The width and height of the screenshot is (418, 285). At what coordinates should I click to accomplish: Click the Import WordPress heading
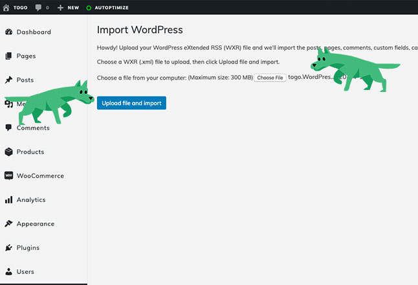pyautogui.click(x=140, y=30)
